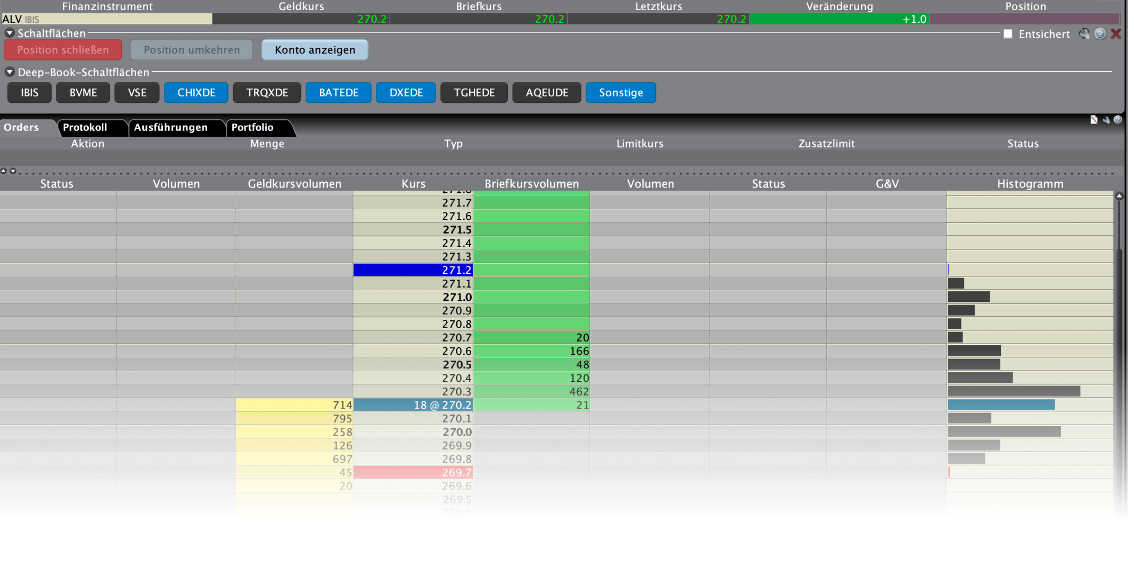Toggle the TGHEDE deep book button
Screen dimensions: 1134x588
click(474, 93)
